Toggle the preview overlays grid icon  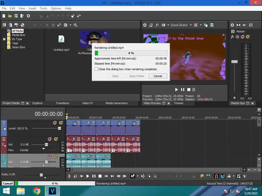(x=196, y=25)
